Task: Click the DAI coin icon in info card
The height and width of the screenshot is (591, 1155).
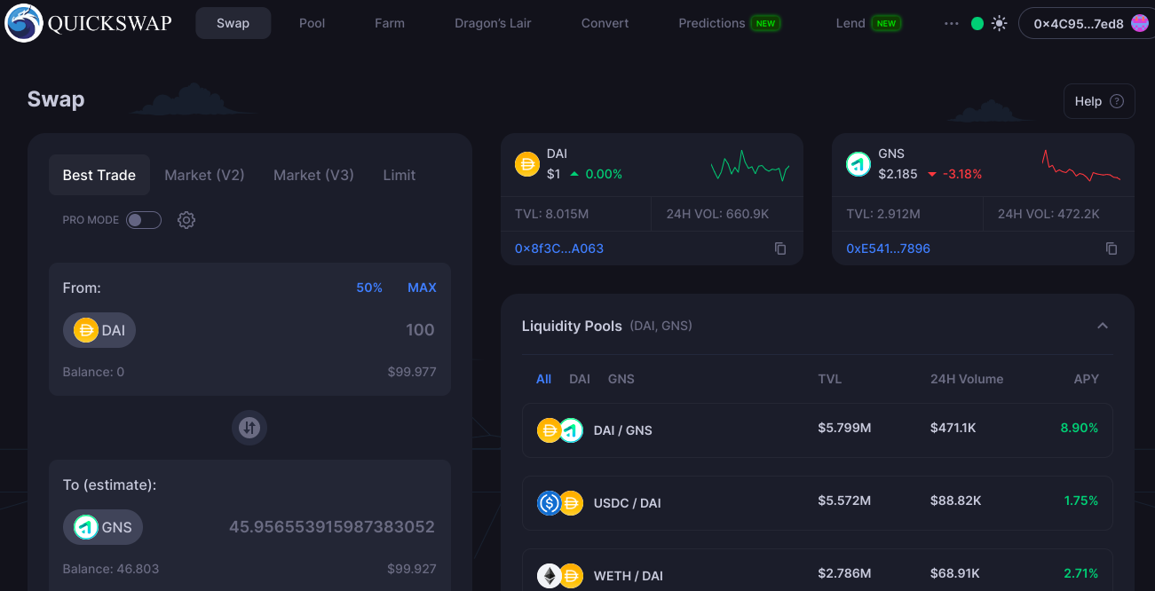Action: 527,164
